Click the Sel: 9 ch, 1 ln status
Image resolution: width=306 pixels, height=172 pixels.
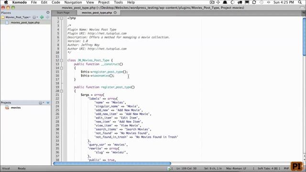pos(213,169)
